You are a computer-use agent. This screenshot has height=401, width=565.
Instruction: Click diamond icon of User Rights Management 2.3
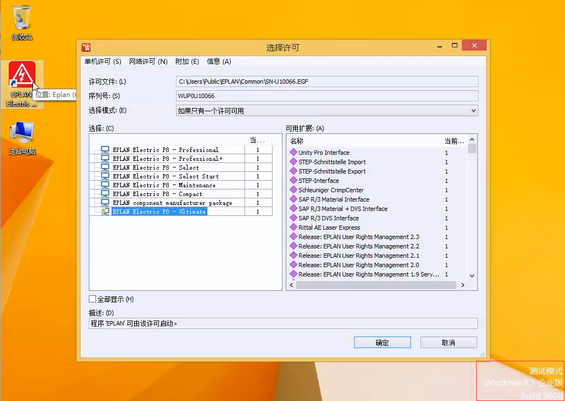(294, 237)
